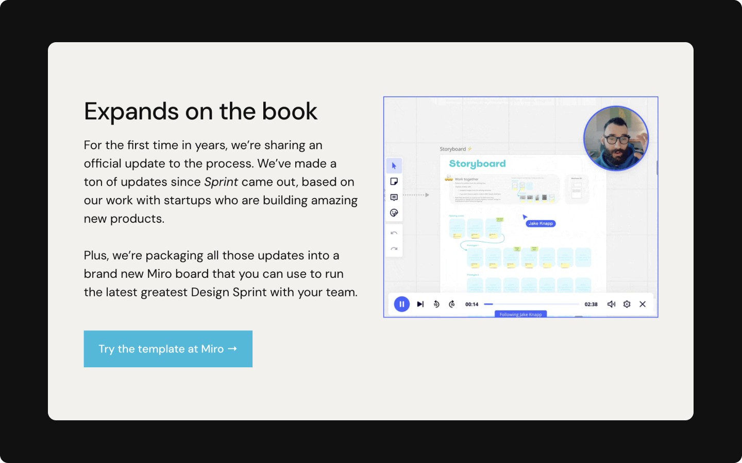
Task: Select the cursor tool in Miro toolbar
Action: [394, 166]
